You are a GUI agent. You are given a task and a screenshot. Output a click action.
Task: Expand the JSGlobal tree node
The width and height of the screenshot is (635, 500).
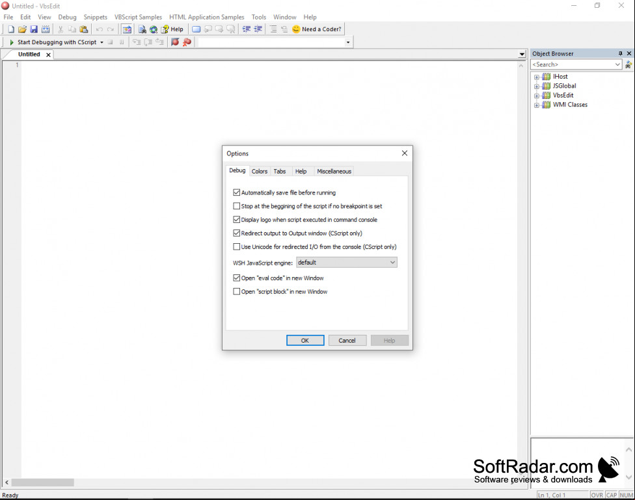pyautogui.click(x=537, y=86)
